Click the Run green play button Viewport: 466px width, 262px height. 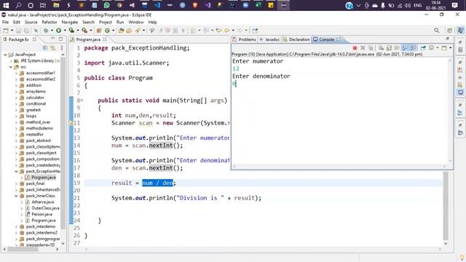(58, 31)
